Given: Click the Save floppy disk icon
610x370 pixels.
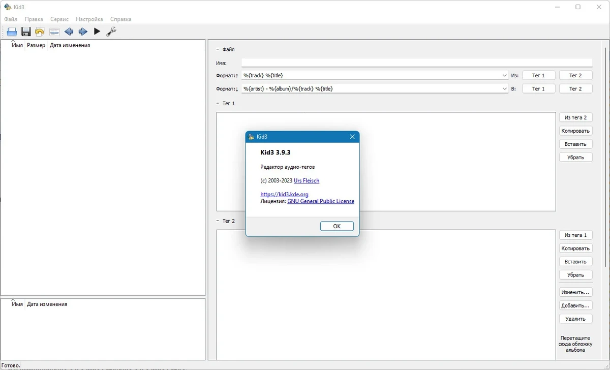Looking at the screenshot, I should point(26,32).
